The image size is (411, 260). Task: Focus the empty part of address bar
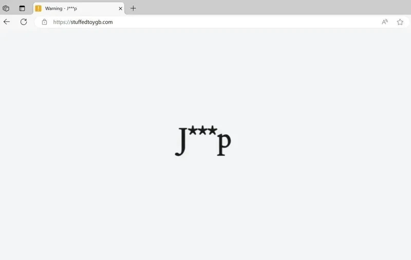pyautogui.click(x=247, y=22)
